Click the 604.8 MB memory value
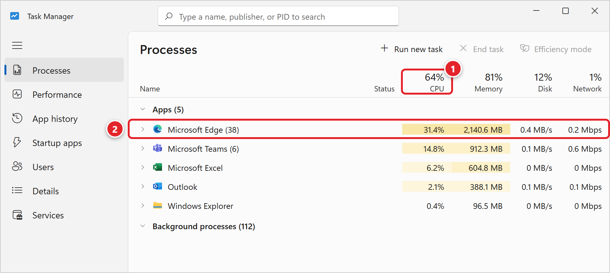This screenshot has width=610, height=273. 485,168
